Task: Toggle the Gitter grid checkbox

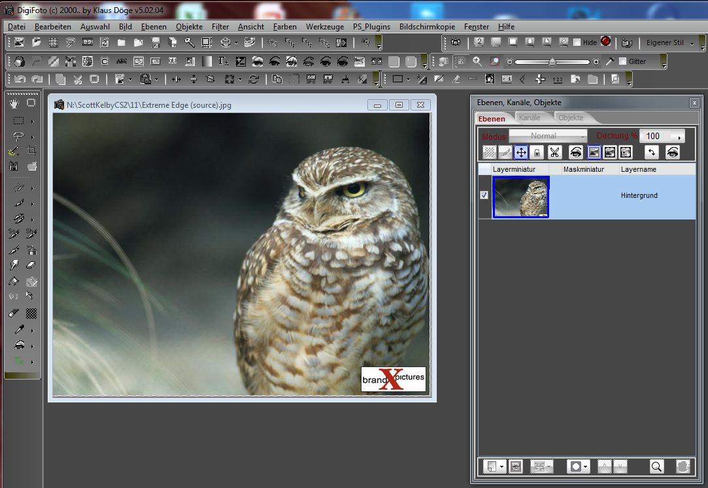Action: coord(622,61)
